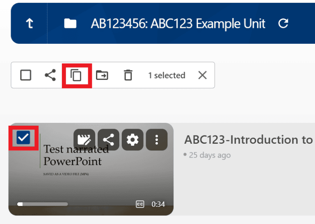Open the AB123456: ABC123 Example Unit title
This screenshot has width=315, height=224.
point(178,24)
